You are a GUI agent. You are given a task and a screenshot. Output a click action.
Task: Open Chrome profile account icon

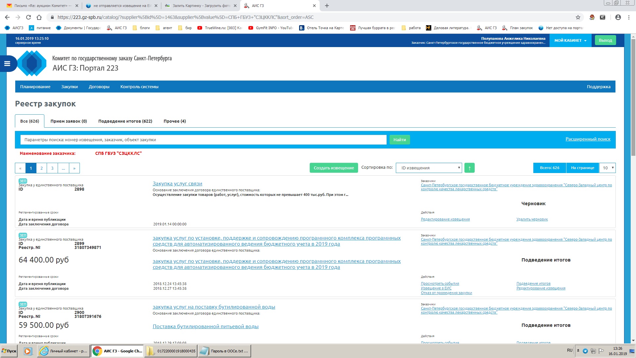point(618,17)
